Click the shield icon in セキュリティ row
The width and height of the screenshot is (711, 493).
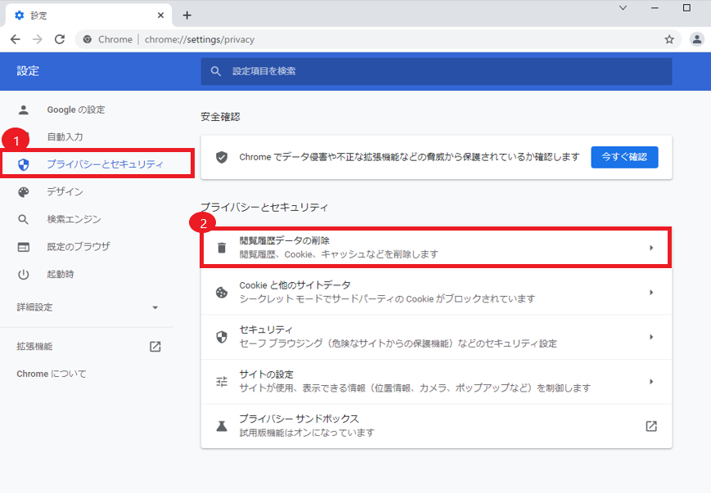click(x=222, y=337)
